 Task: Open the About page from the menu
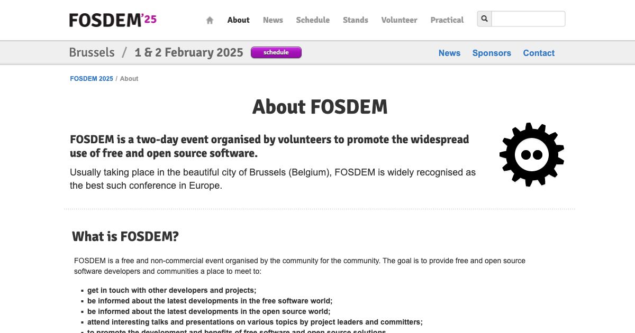238,20
